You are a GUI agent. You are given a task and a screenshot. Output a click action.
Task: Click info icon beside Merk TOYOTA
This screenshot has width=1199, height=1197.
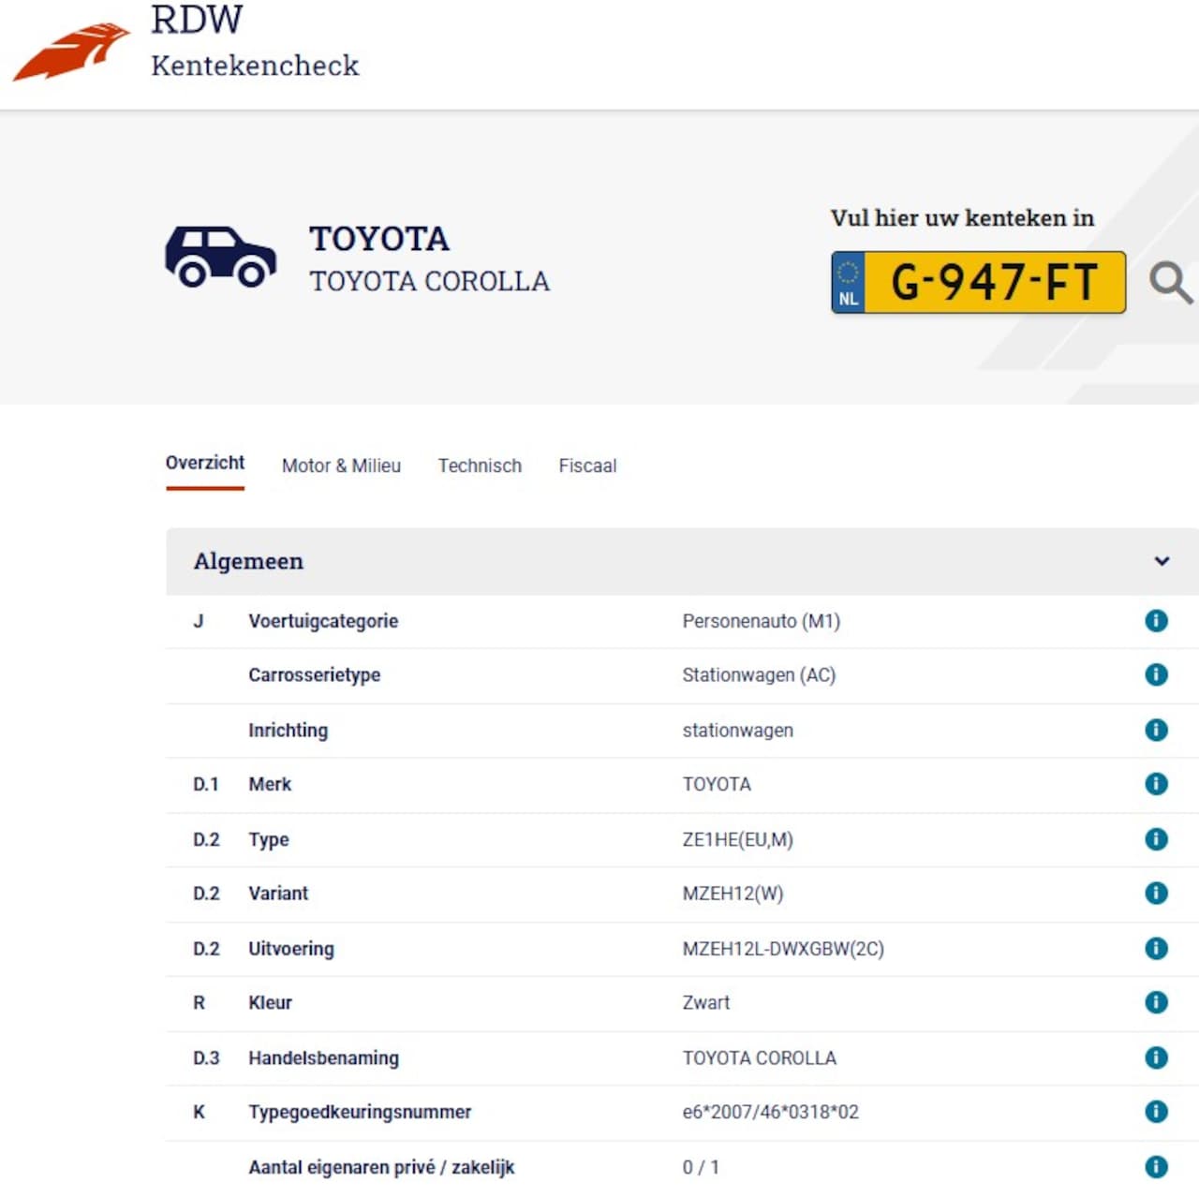[1156, 784]
